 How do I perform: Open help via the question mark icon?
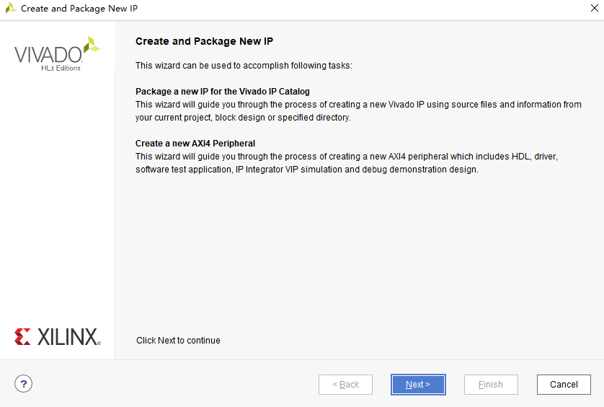click(x=24, y=383)
